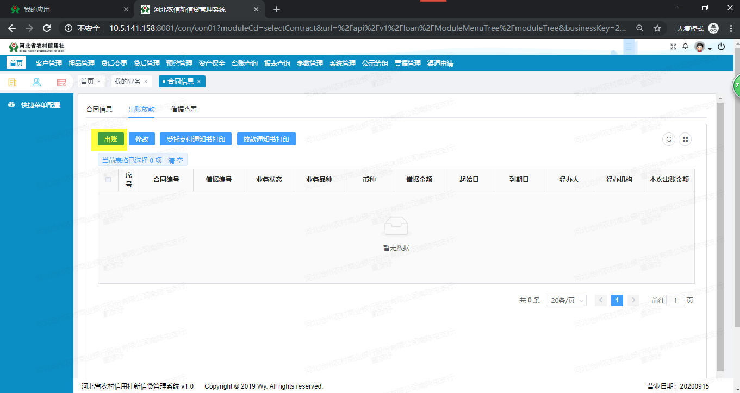The height and width of the screenshot is (393, 740).
Task: Open the column layout grid icon above the table
Action: [x=685, y=139]
